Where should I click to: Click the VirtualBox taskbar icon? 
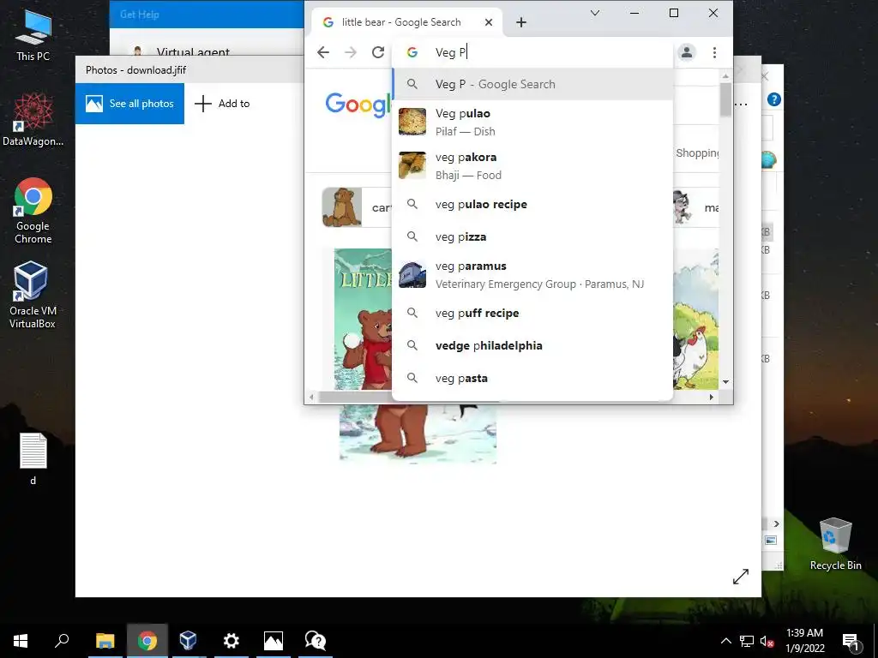pyautogui.click(x=188, y=641)
